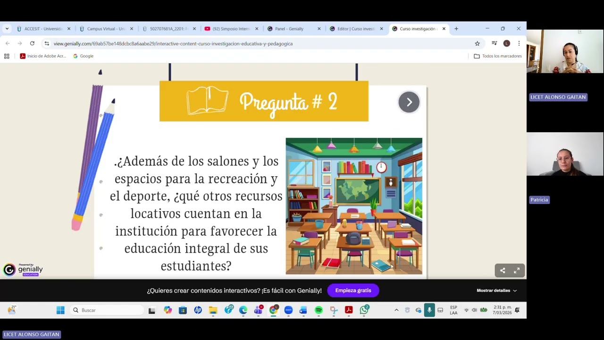The width and height of the screenshot is (604, 340).
Task: Open the weather widget on the taskbar
Action: pyautogui.click(x=12, y=310)
